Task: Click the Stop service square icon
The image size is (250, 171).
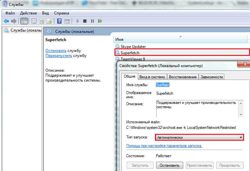Action: click(85, 21)
